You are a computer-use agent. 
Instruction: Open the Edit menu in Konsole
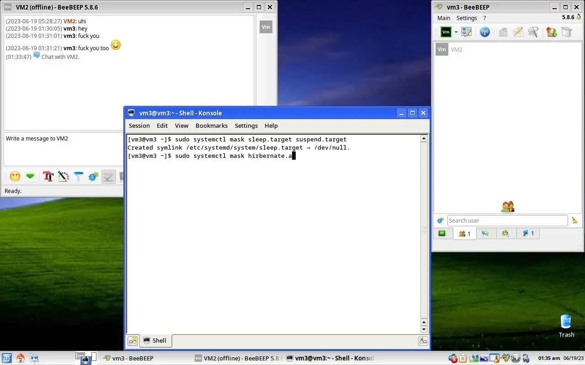click(162, 125)
